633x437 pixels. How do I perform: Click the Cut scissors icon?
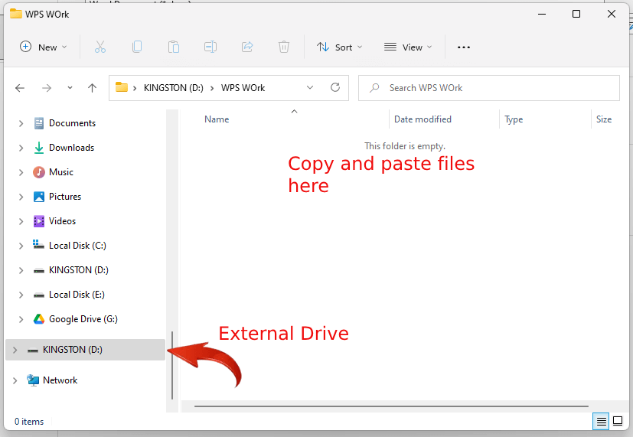100,47
